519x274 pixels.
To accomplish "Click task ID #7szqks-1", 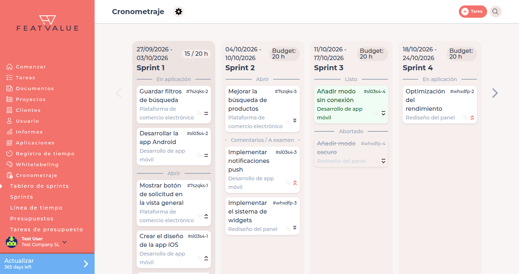I will pos(198,186).
